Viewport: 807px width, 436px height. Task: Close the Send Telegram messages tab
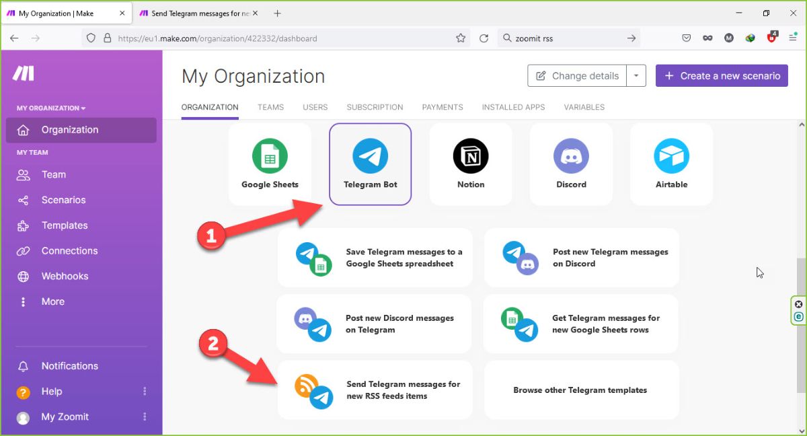point(254,13)
